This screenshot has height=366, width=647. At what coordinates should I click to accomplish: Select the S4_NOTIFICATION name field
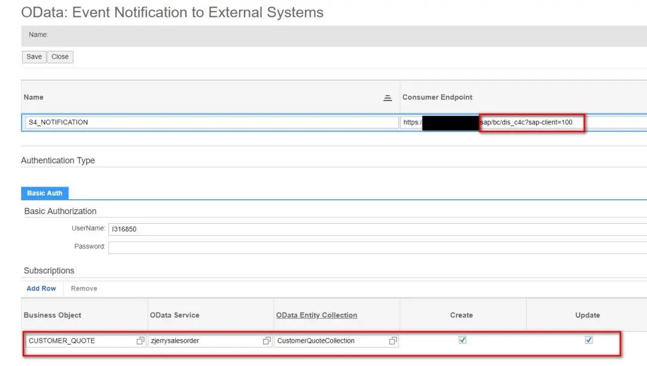(x=211, y=122)
